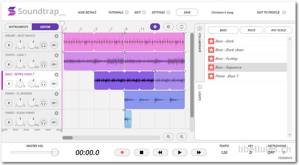Click the tempo value 120
This screenshot has width=299, height=165.
tap(224, 152)
